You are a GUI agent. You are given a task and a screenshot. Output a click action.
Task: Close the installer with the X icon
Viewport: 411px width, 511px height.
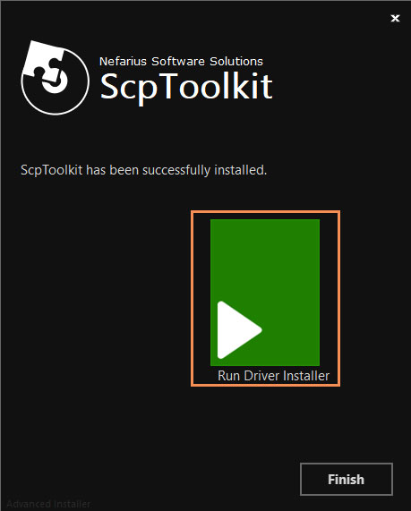395,18
